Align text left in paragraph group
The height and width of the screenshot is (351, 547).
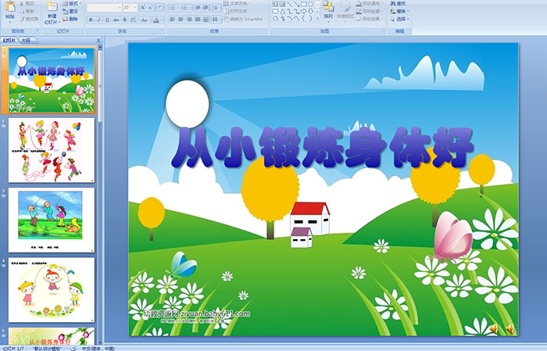click(x=173, y=20)
